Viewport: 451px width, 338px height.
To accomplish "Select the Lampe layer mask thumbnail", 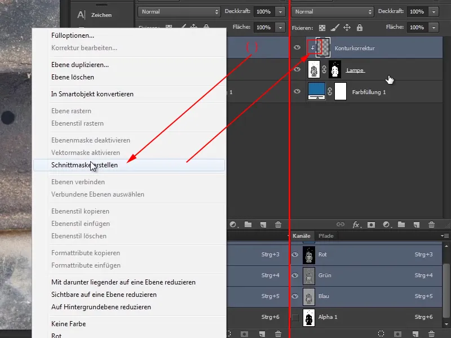I will click(x=335, y=69).
